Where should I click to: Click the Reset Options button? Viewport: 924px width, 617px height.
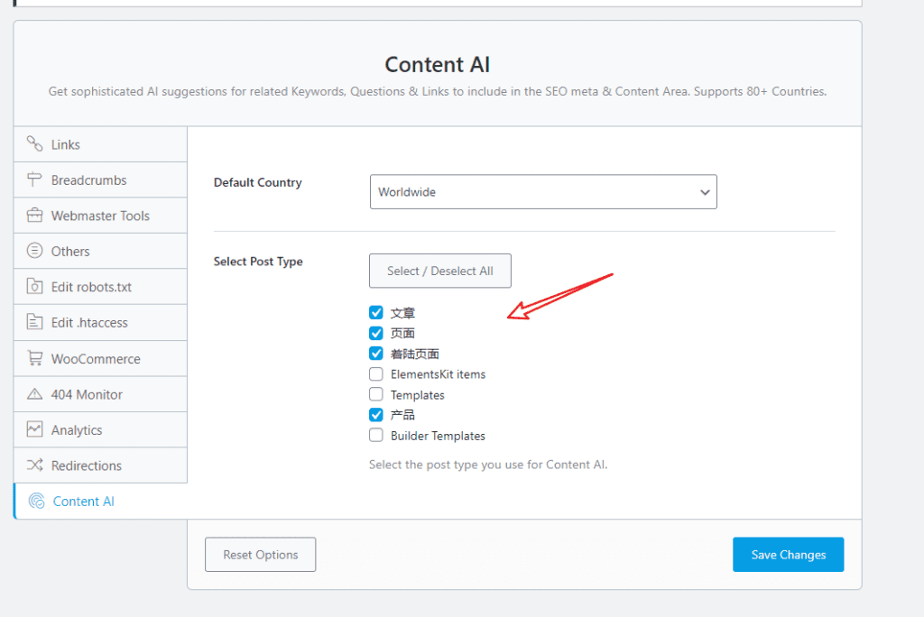pyautogui.click(x=261, y=555)
